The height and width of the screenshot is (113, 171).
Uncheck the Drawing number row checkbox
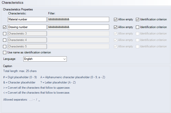tap(5, 27)
